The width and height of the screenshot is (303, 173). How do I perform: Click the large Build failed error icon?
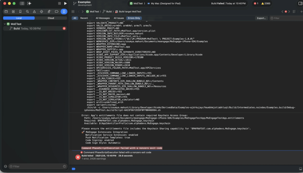point(78,157)
